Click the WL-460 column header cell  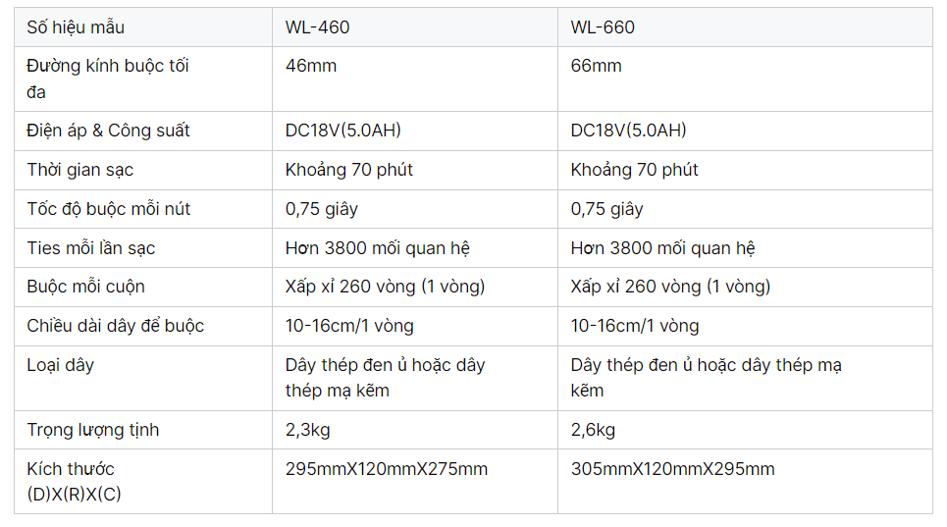[317, 27]
